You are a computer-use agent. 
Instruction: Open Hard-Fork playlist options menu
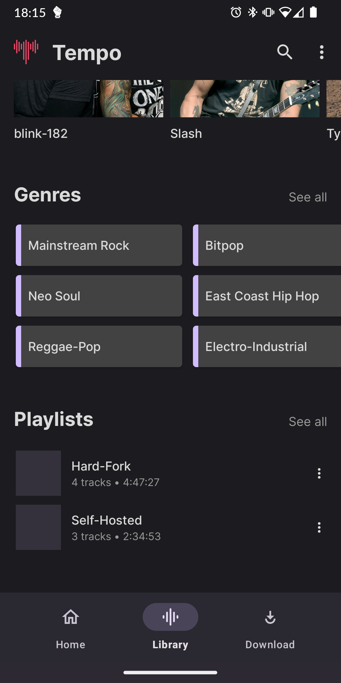click(x=319, y=473)
